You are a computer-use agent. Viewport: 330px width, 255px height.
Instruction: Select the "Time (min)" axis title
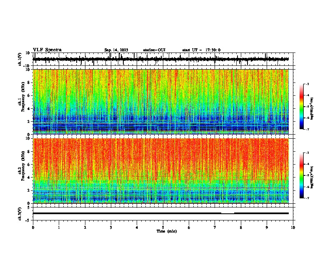pos(167,231)
